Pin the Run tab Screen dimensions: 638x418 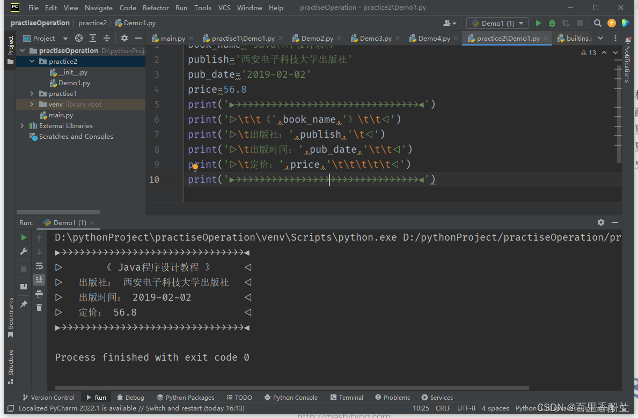coord(24,304)
